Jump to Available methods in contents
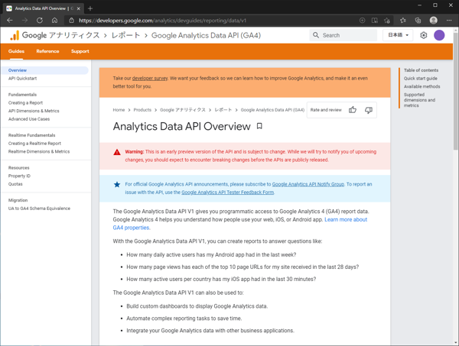 click(422, 86)
